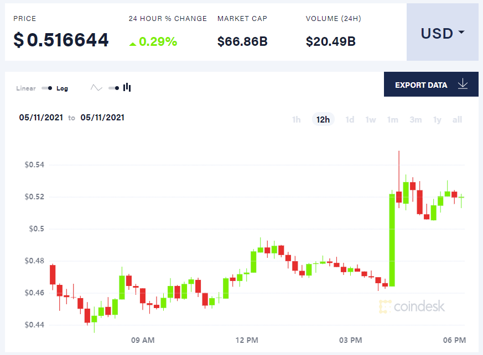This screenshot has height=355, width=483.
Task: Select the 1h time range
Action: (x=297, y=119)
